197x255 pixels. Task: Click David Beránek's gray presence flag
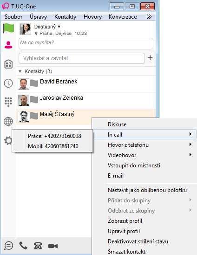click(x=34, y=83)
